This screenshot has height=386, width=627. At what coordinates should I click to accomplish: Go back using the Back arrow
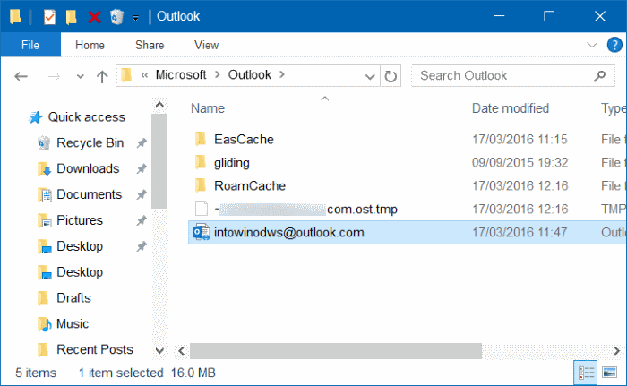click(21, 76)
